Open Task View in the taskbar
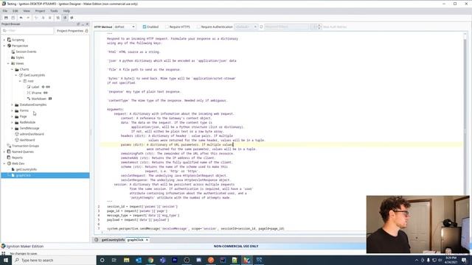This screenshot has height=265, width=472. coord(114,260)
